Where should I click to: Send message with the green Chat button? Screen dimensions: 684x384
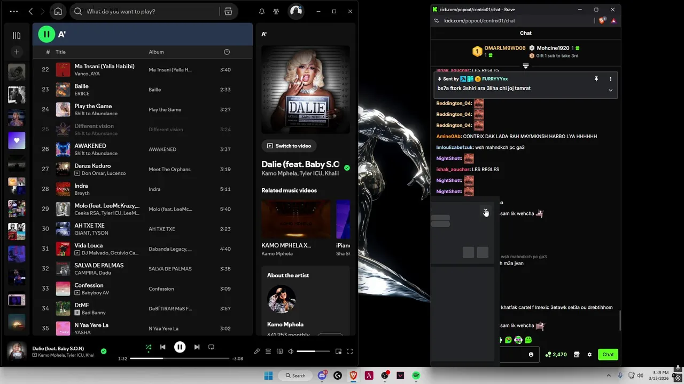(608, 355)
